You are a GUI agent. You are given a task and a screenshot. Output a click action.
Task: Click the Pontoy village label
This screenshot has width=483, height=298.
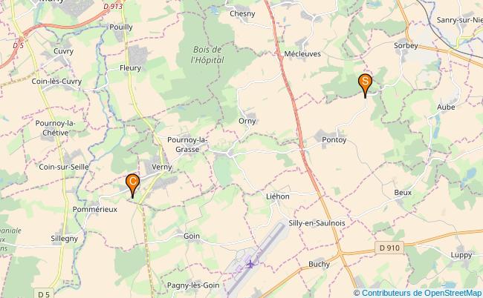[334, 140]
